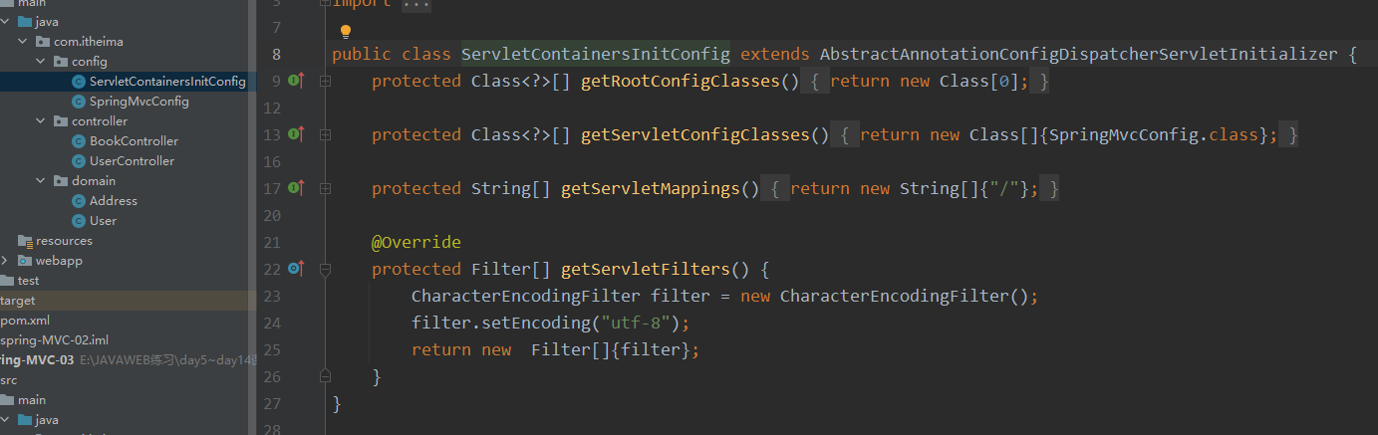Select the Address class icon in tree

coord(80,201)
